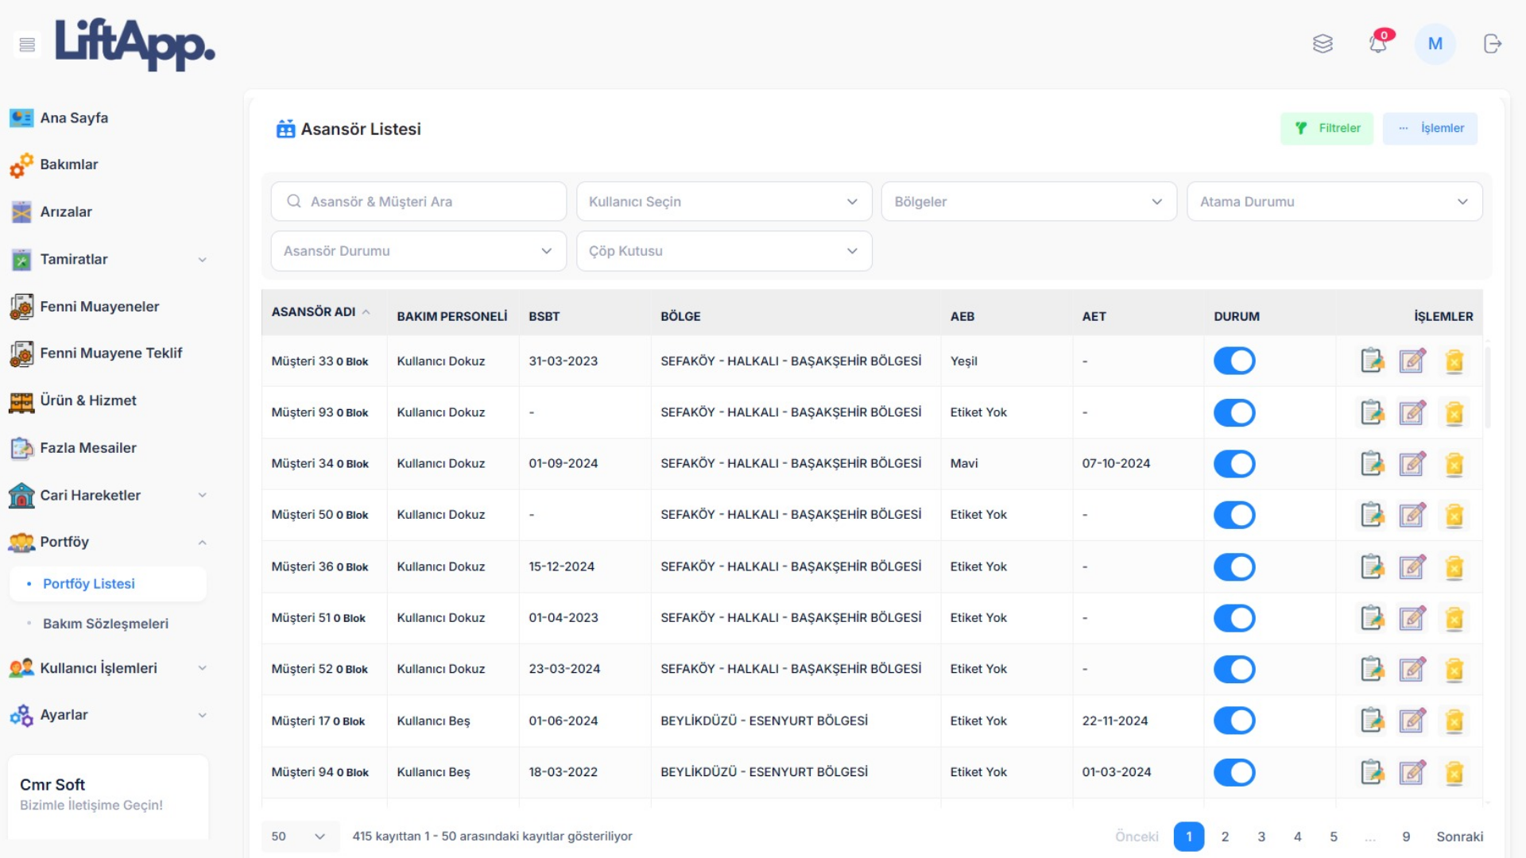1526x858 pixels.
Task: Click the notification bell icon
Action: point(1378,44)
